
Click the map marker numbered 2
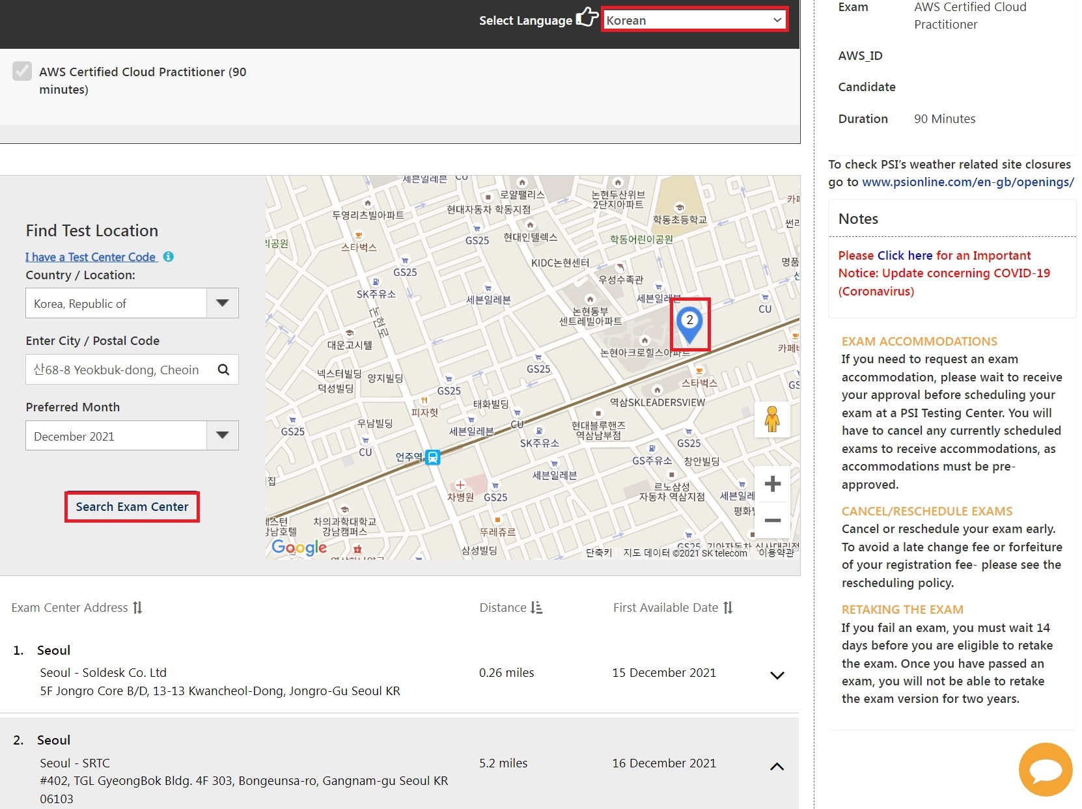click(689, 325)
